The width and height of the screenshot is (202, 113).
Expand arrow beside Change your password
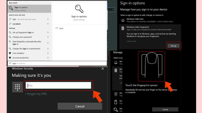(48, 37)
